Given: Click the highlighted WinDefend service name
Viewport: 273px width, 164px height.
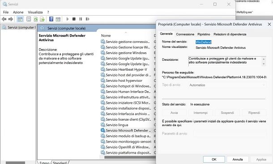Looking at the screenshot, I should (x=203, y=42).
